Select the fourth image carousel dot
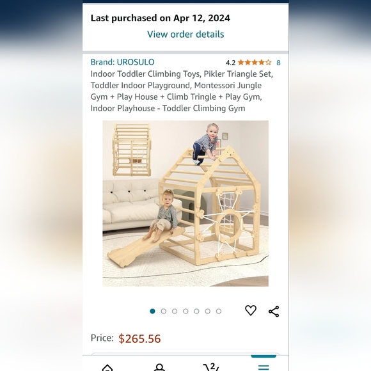371x371 pixels. 185,311
